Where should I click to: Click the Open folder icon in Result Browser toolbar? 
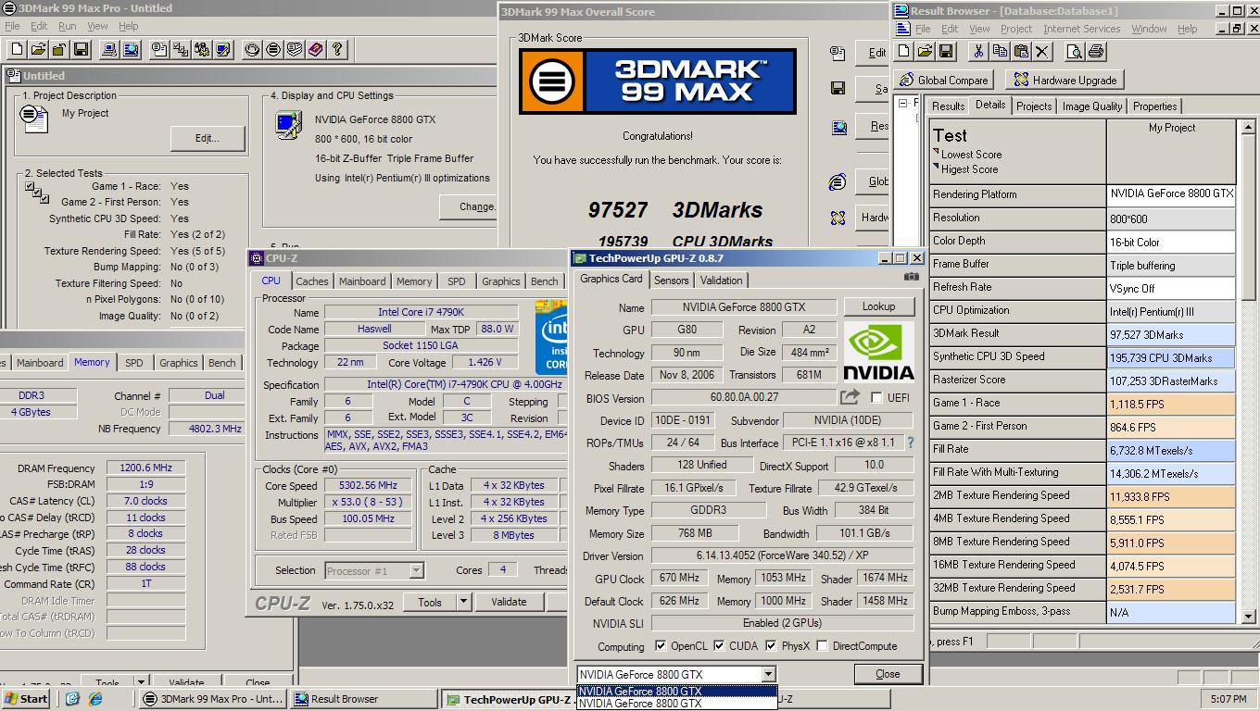point(926,51)
